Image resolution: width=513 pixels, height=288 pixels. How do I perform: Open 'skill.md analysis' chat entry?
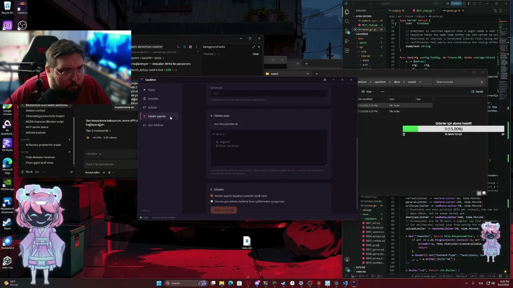coord(36,133)
